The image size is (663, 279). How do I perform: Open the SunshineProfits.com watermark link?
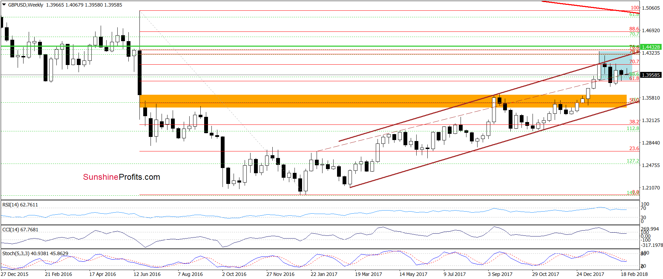point(121,177)
